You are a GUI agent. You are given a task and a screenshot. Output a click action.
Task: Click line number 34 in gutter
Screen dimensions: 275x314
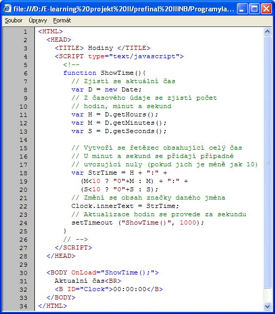point(23,306)
